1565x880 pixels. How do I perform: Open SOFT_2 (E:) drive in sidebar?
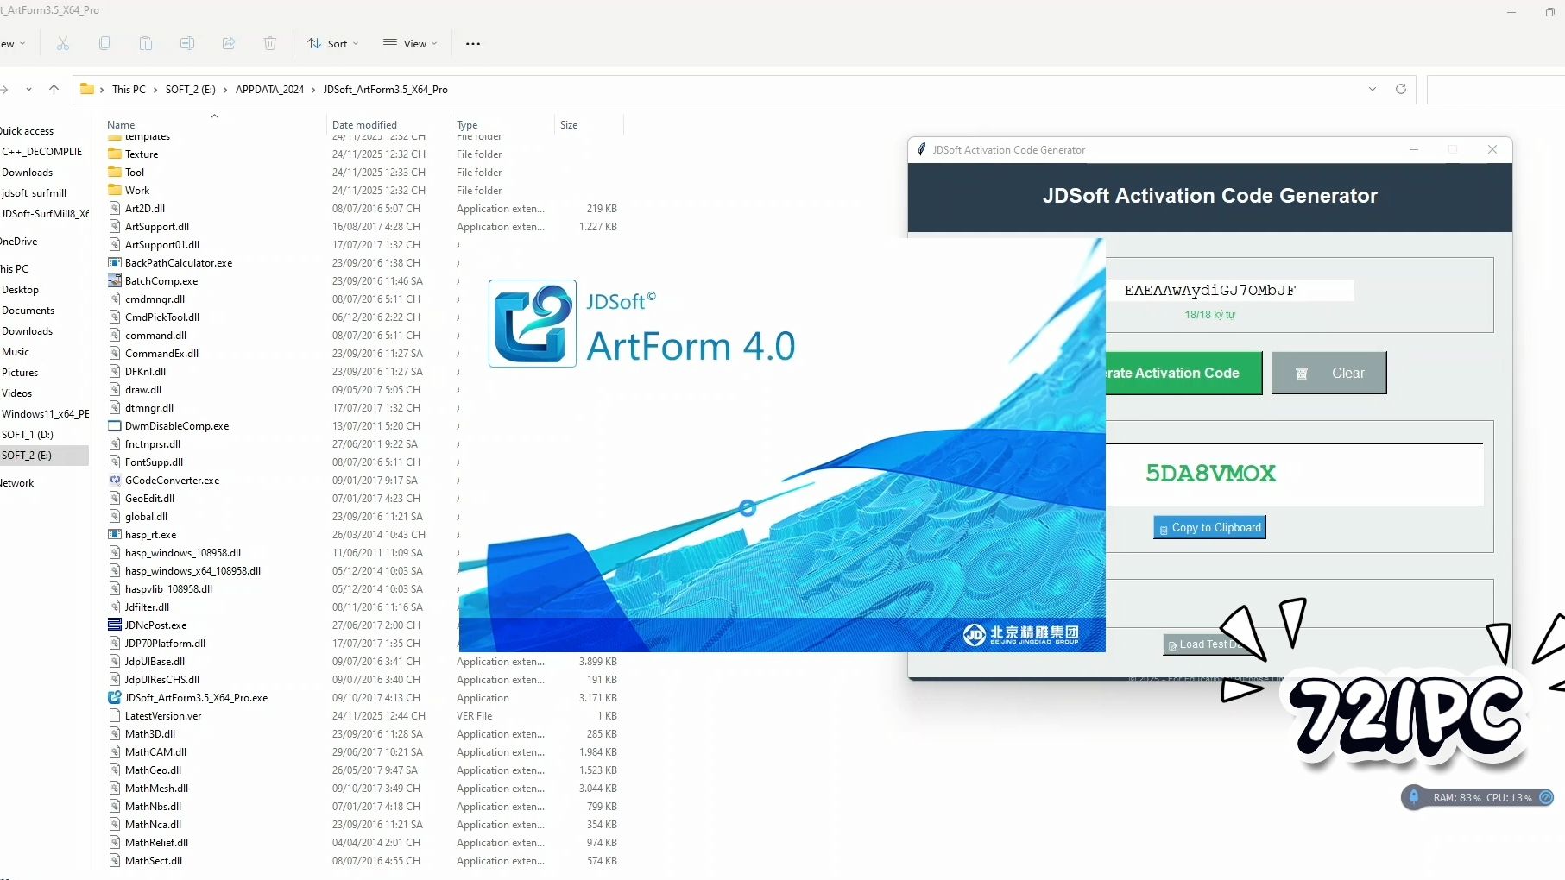click(x=27, y=456)
